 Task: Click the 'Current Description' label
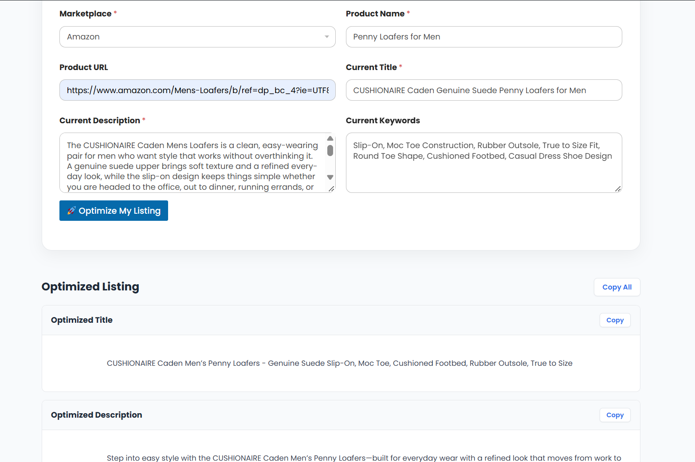(x=100, y=121)
